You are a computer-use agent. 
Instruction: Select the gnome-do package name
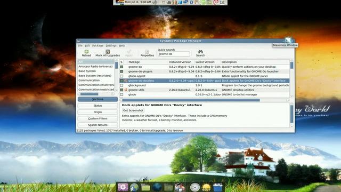coord(135,67)
